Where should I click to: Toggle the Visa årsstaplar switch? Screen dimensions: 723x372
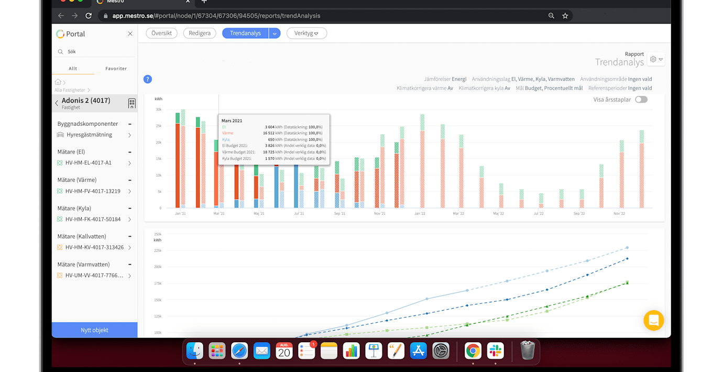(641, 100)
